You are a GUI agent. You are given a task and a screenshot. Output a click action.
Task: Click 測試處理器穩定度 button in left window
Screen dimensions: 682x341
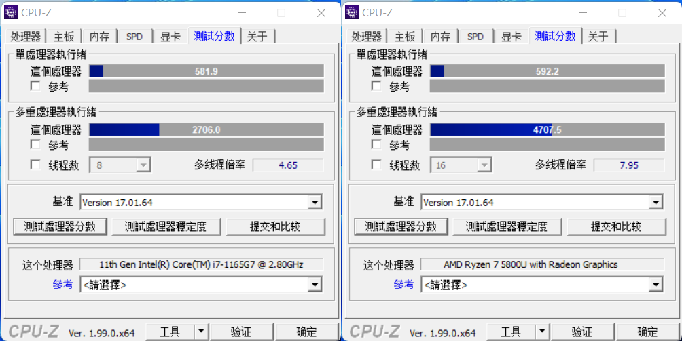166,226
